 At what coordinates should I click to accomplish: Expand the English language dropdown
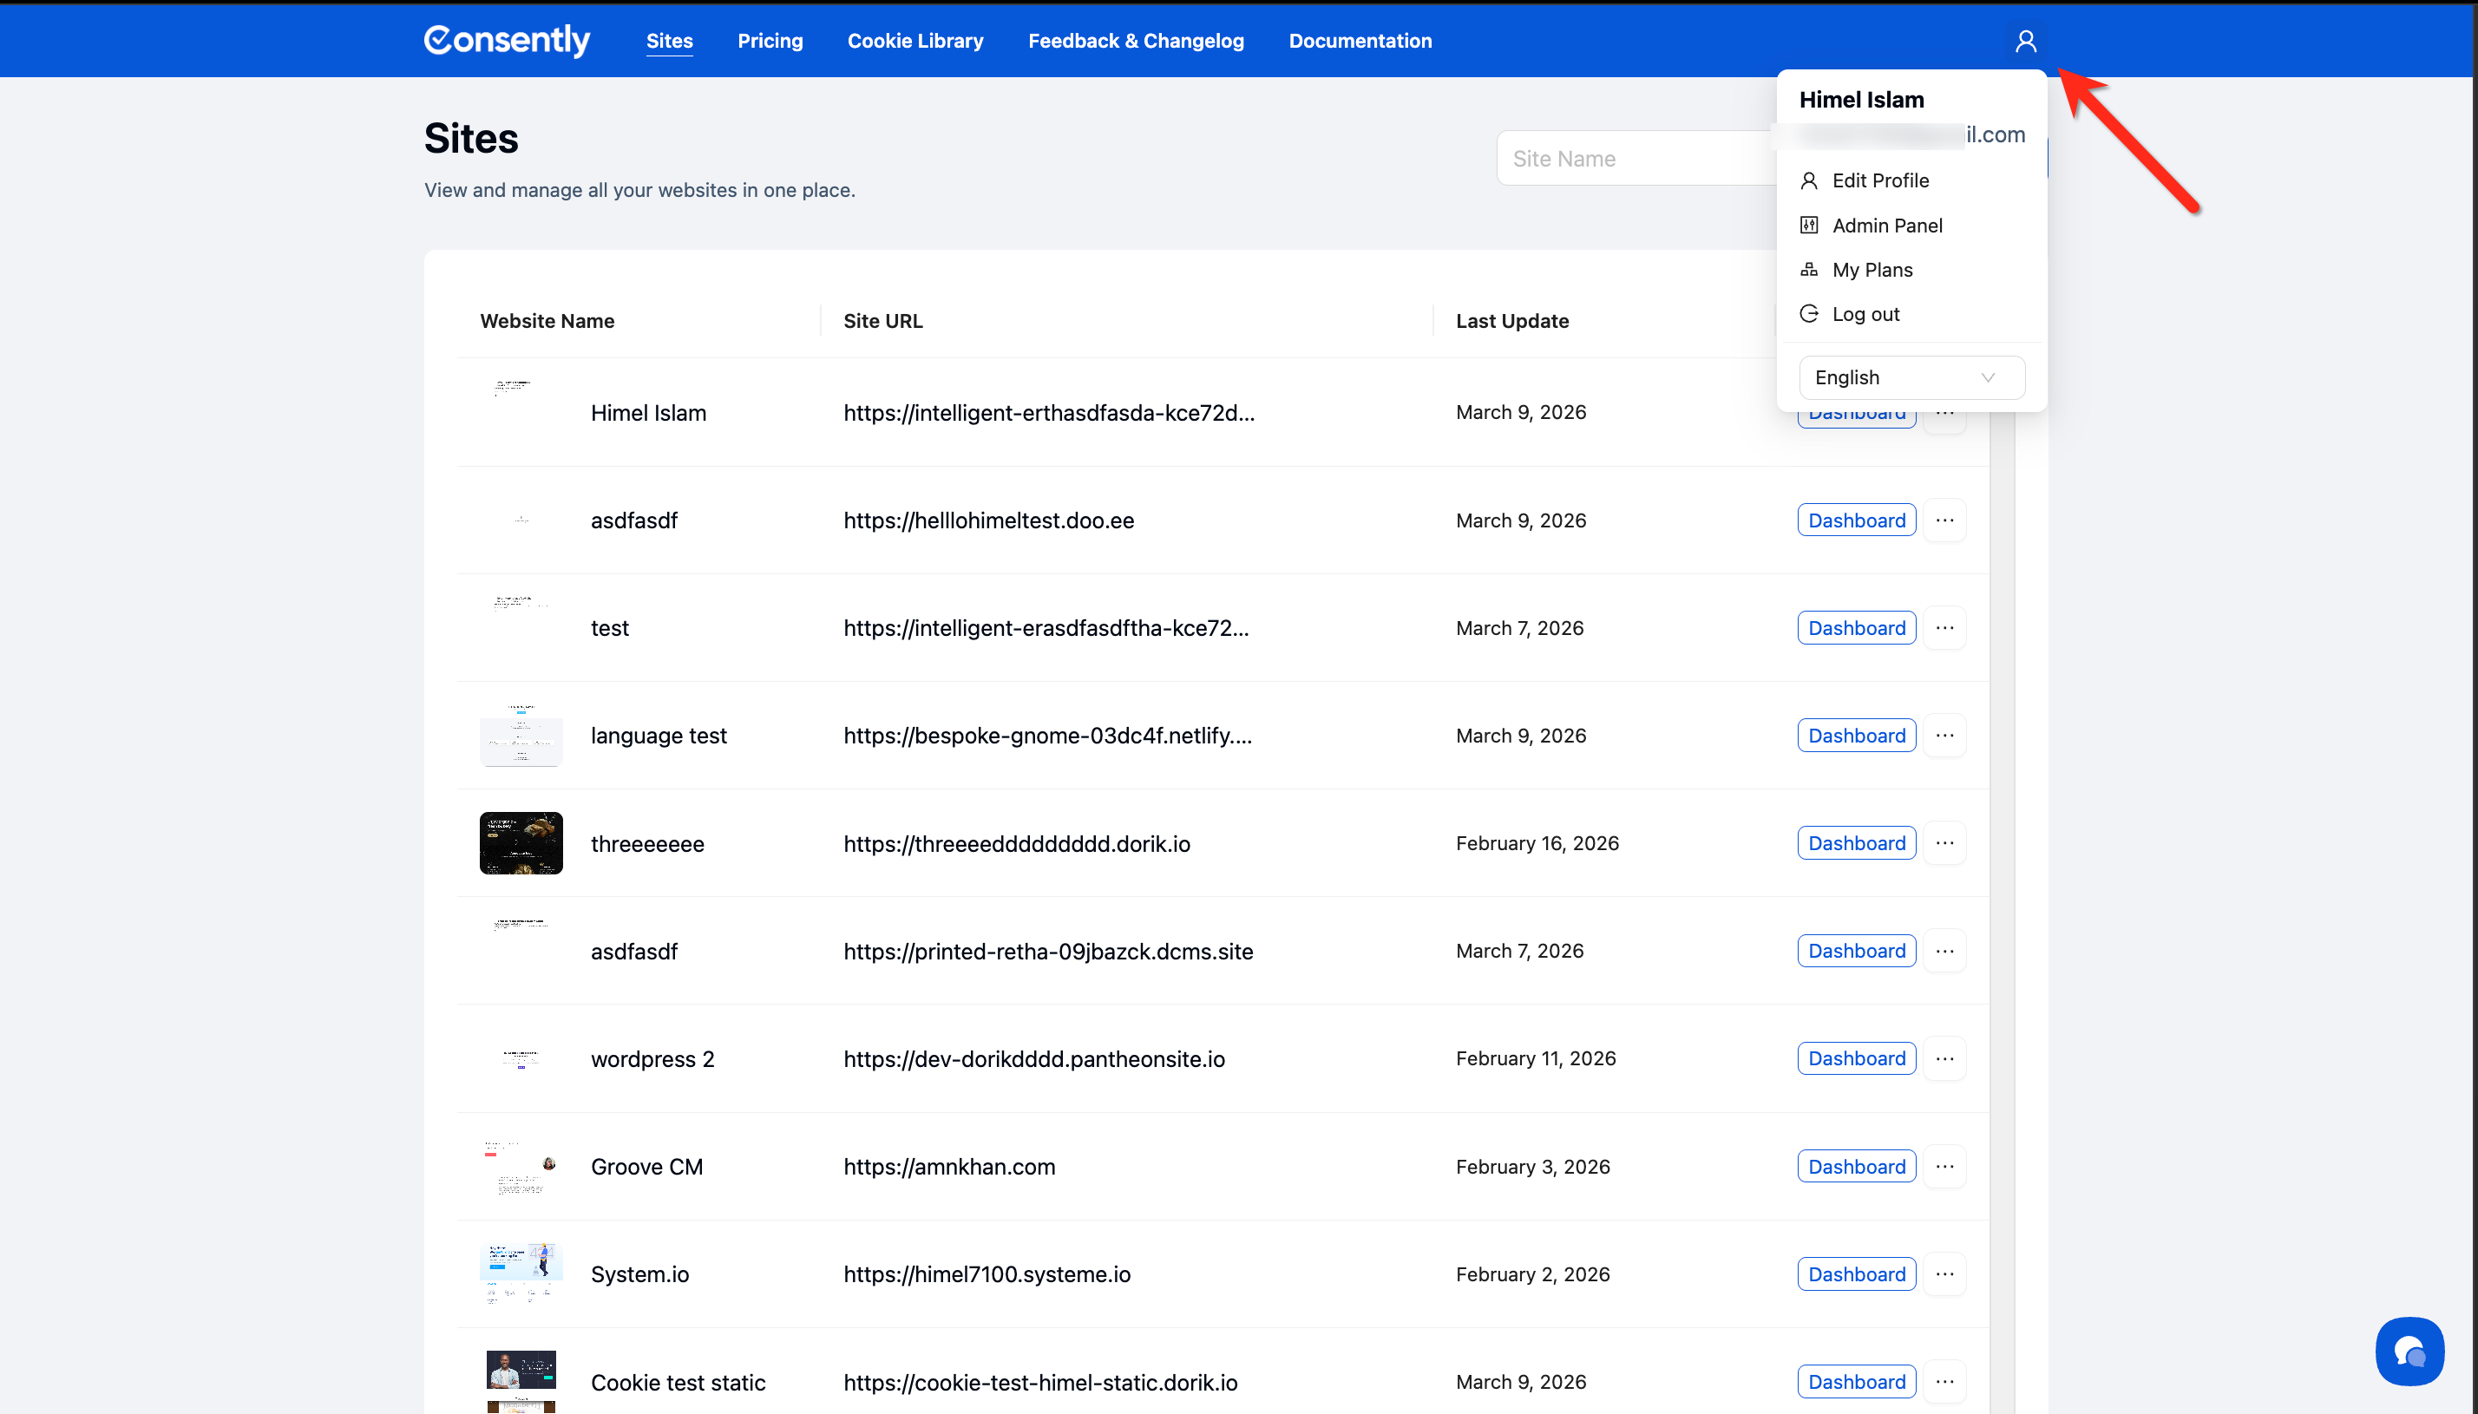tap(1911, 377)
